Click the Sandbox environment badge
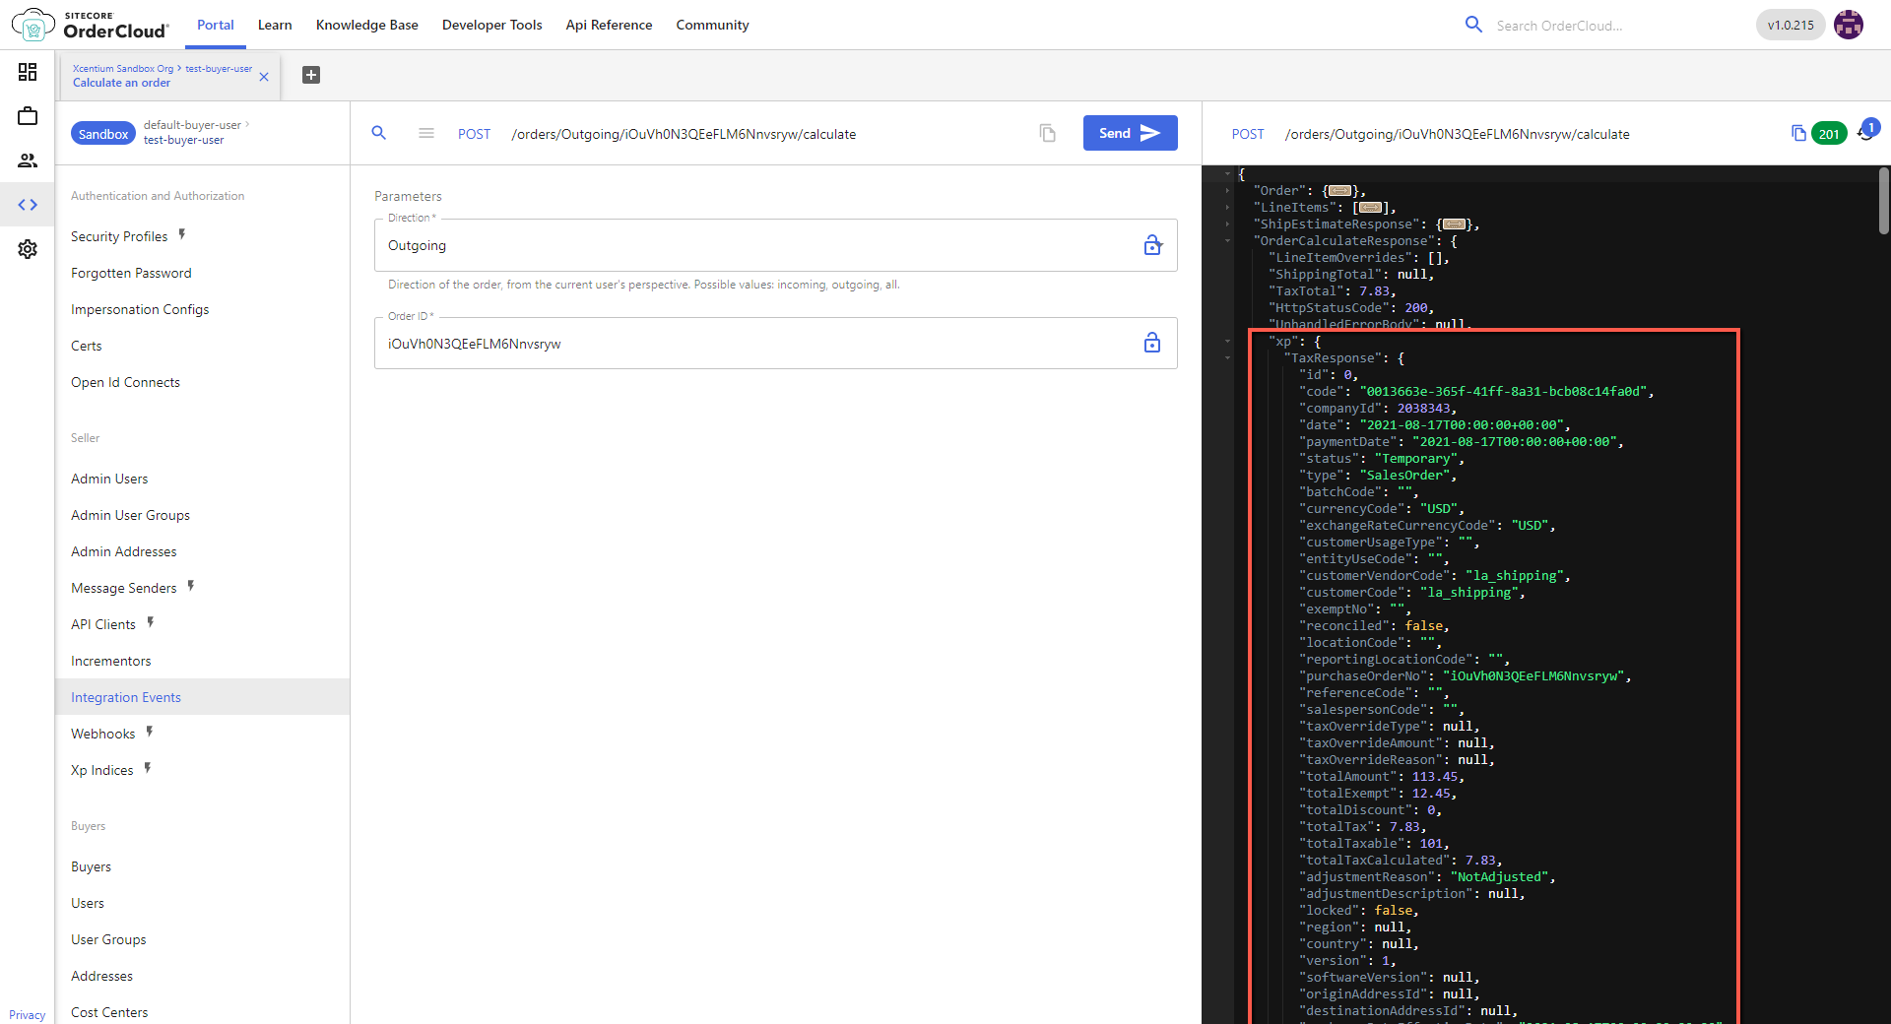This screenshot has width=1891, height=1024. 103,134
